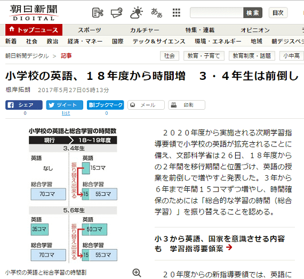Click caption 小学校の英語と総合学習の時間割

click(46, 273)
